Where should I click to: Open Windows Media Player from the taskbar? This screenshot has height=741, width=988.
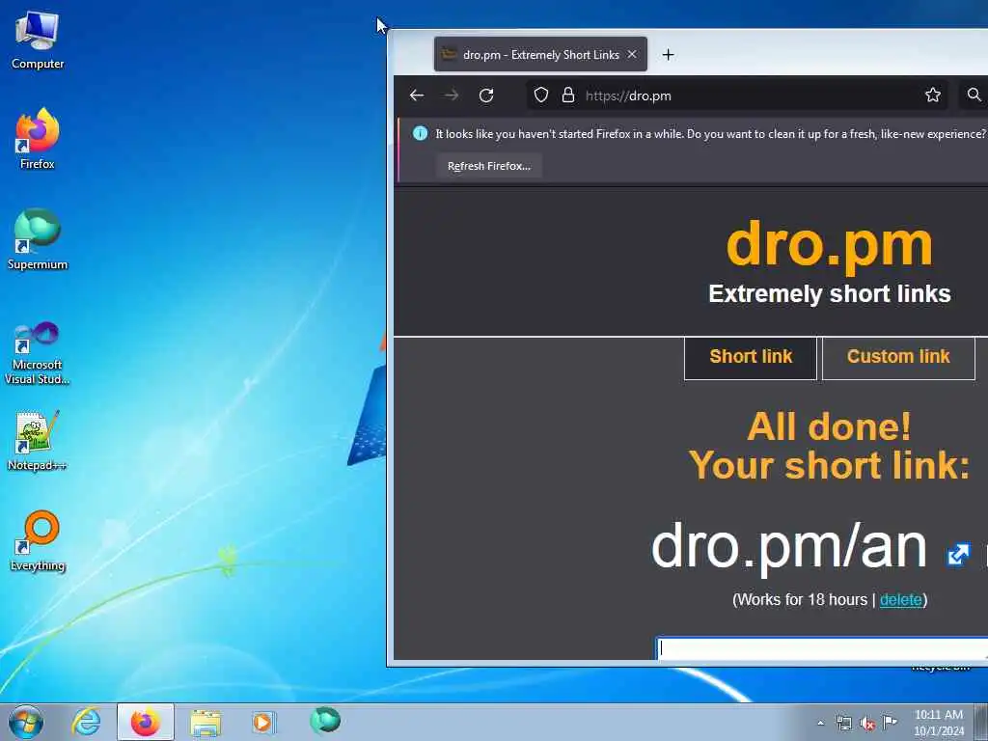point(262,722)
